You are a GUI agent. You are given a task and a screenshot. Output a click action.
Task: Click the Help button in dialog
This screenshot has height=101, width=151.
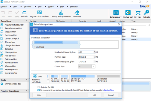tap(39, 95)
